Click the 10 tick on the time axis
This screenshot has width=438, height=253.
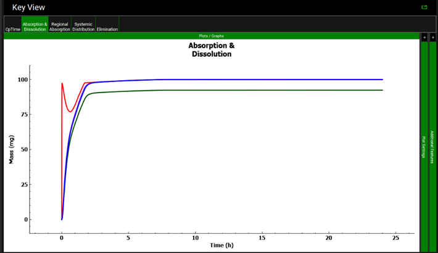pos(196,237)
